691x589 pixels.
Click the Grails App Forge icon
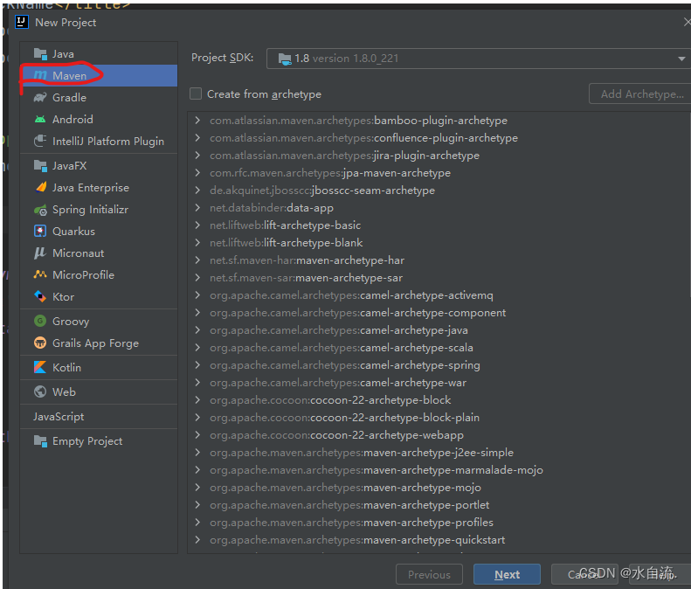pos(40,343)
